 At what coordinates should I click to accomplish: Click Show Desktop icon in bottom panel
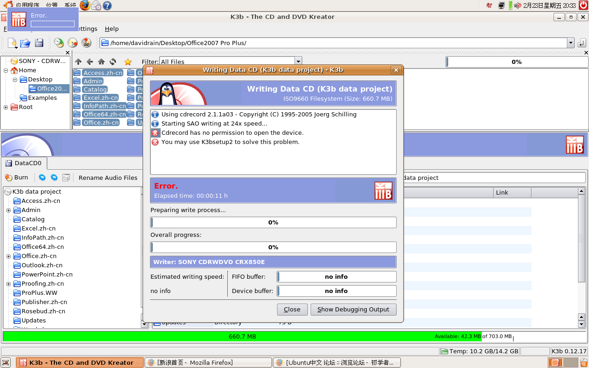[6, 362]
